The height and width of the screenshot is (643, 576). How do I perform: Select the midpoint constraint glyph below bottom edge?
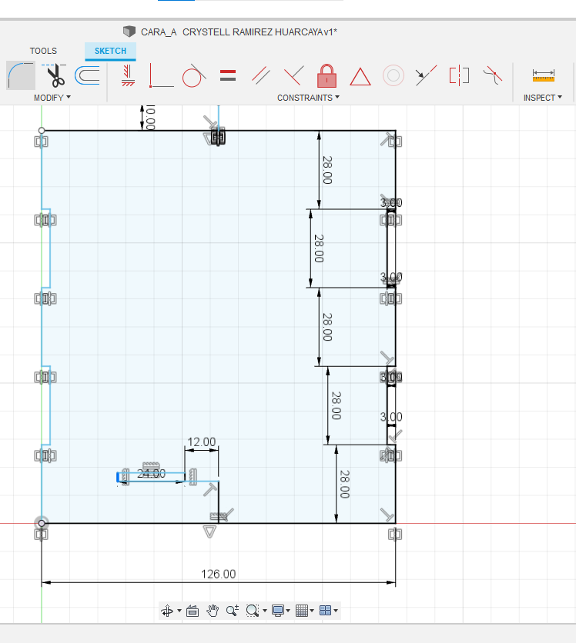[x=209, y=532]
